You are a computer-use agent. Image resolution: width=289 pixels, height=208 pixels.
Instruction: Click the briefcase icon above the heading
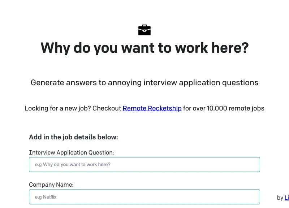(144, 30)
